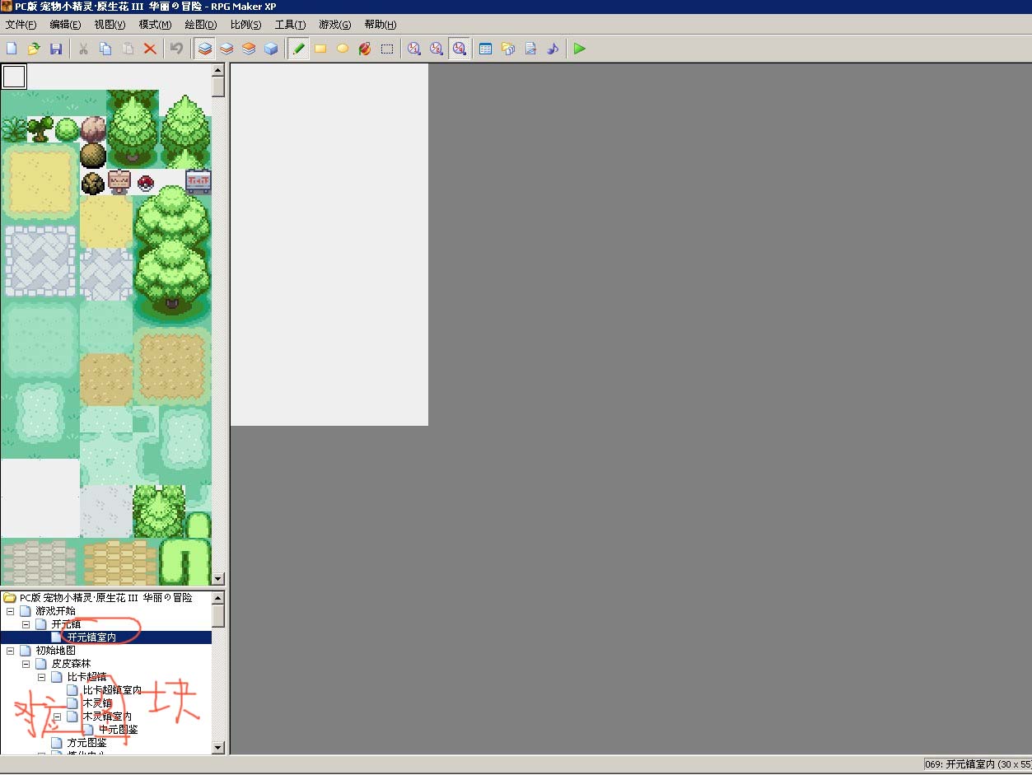Screen dimensions: 1032x775
Task: Select the 方元图鉴 map in tree
Action: click(86, 743)
